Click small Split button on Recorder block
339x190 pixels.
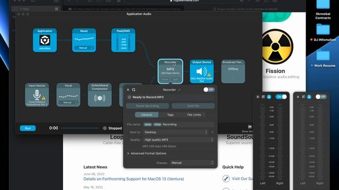[x=175, y=79]
